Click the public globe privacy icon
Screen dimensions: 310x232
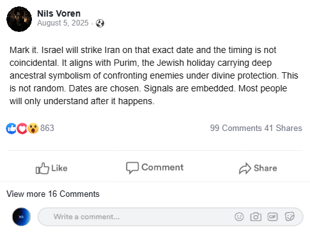click(x=100, y=23)
